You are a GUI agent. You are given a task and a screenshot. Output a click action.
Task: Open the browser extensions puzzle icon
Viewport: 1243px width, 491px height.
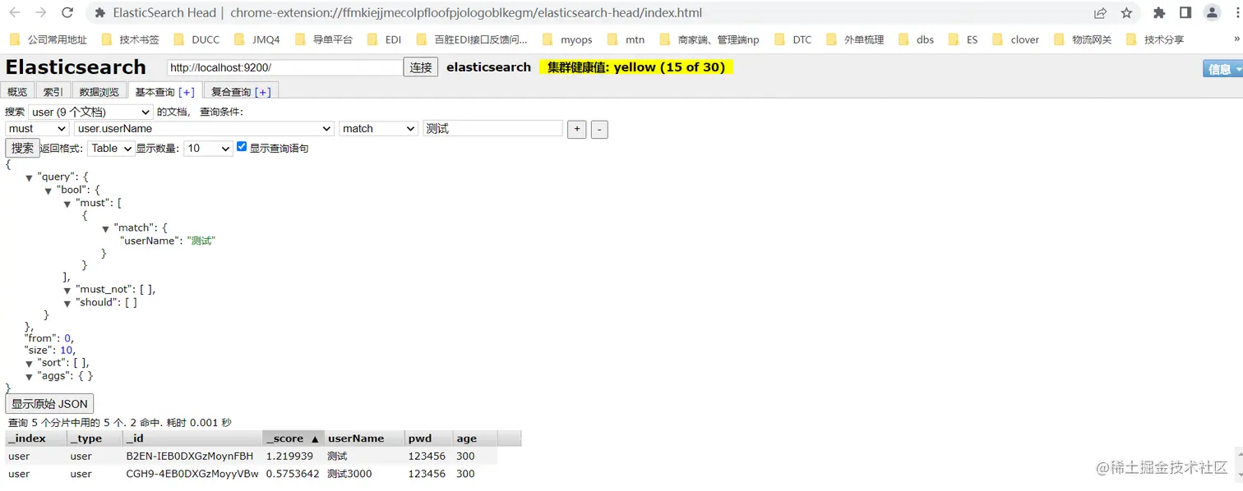pos(1159,13)
